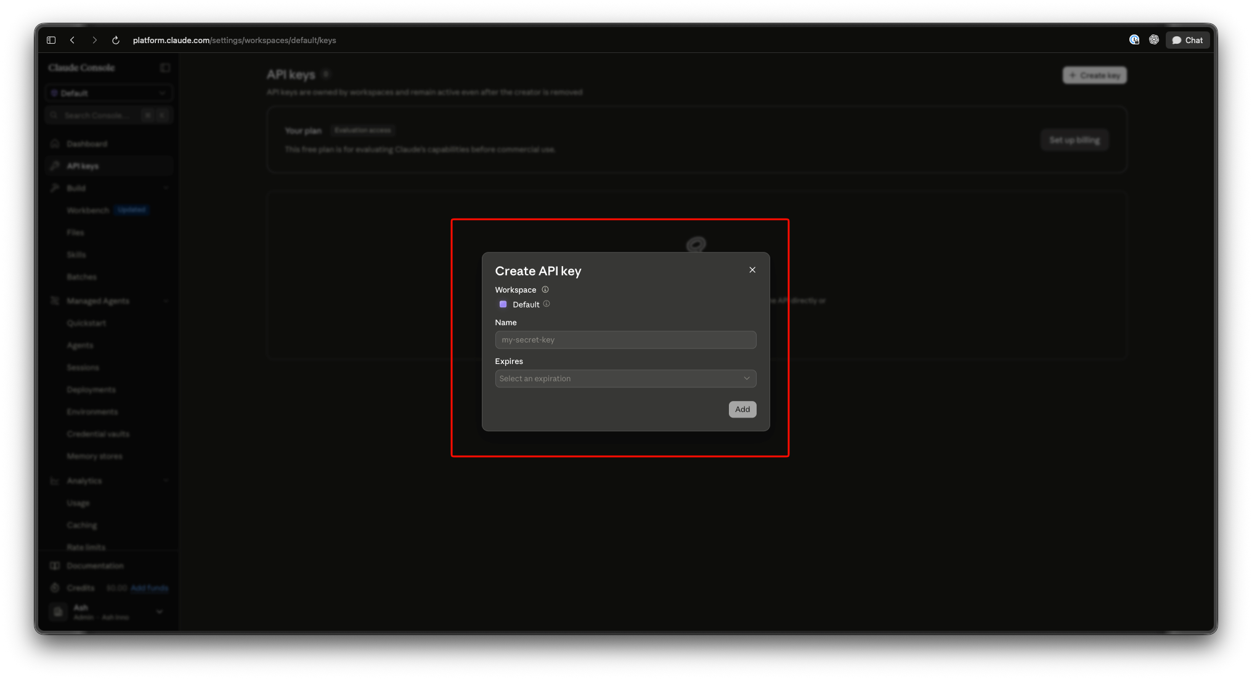Click the platform.claude.com address bar
This screenshot has height=680, width=1252.
(234, 40)
